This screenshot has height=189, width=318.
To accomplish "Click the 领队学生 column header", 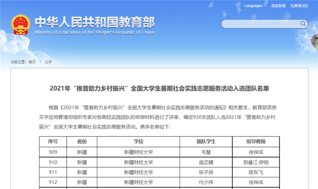I will (206, 142).
